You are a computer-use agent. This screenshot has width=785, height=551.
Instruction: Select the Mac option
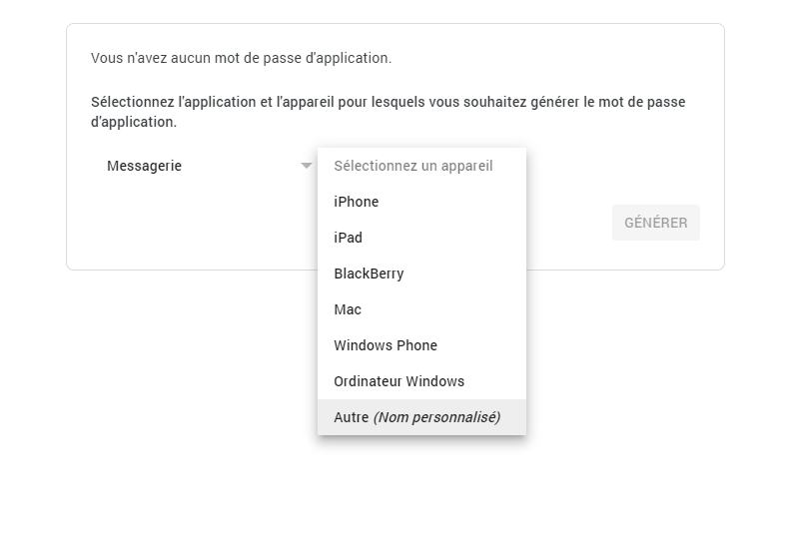pos(421,309)
